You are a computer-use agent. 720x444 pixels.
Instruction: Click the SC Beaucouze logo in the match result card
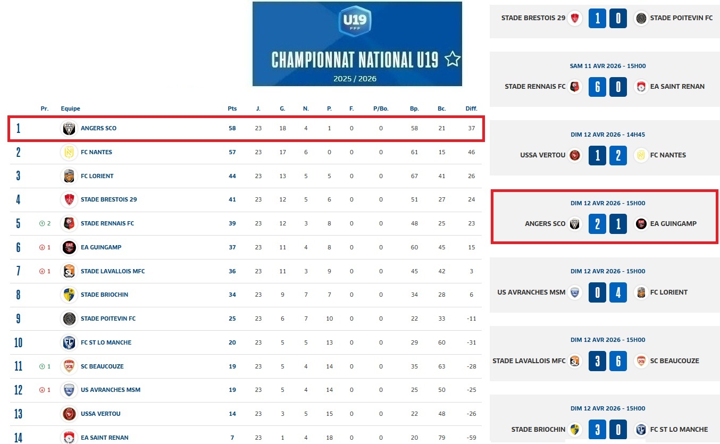tap(641, 361)
